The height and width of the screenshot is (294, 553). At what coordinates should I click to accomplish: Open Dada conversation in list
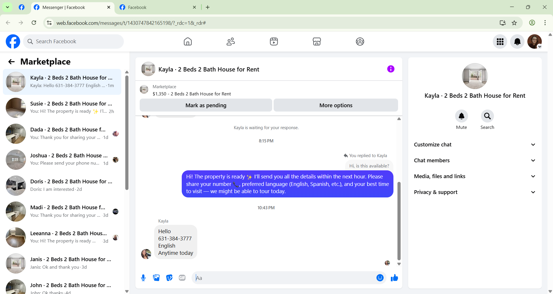62,133
